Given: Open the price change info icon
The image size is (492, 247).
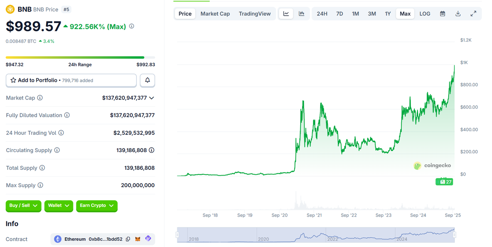Looking at the screenshot, I should click(131, 26).
